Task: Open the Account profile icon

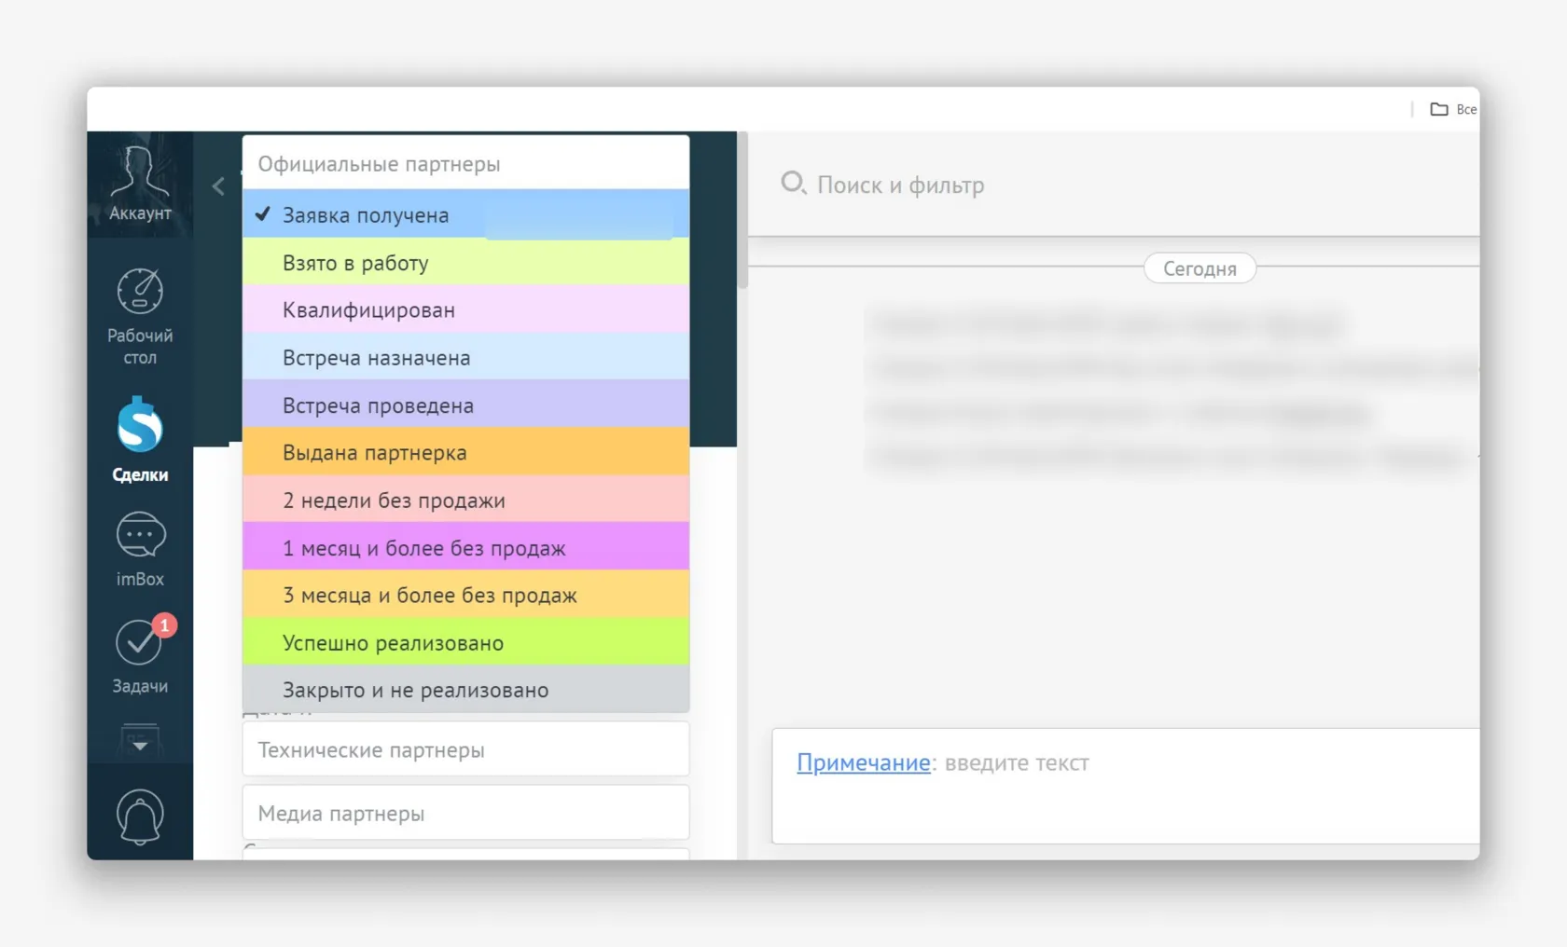Action: tap(140, 184)
